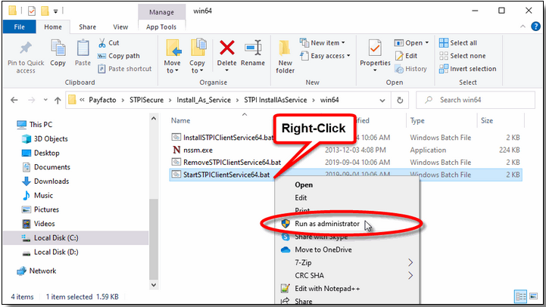
Task: Click Select all in the ribbon
Action: [463, 43]
